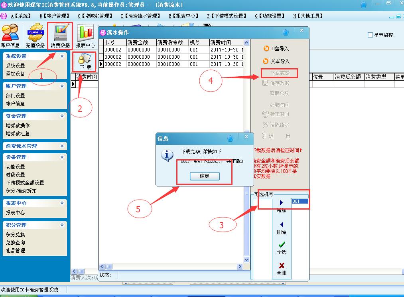This screenshot has height=297, width=404.
Task: Close the 信息 message box
Action: [246, 137]
